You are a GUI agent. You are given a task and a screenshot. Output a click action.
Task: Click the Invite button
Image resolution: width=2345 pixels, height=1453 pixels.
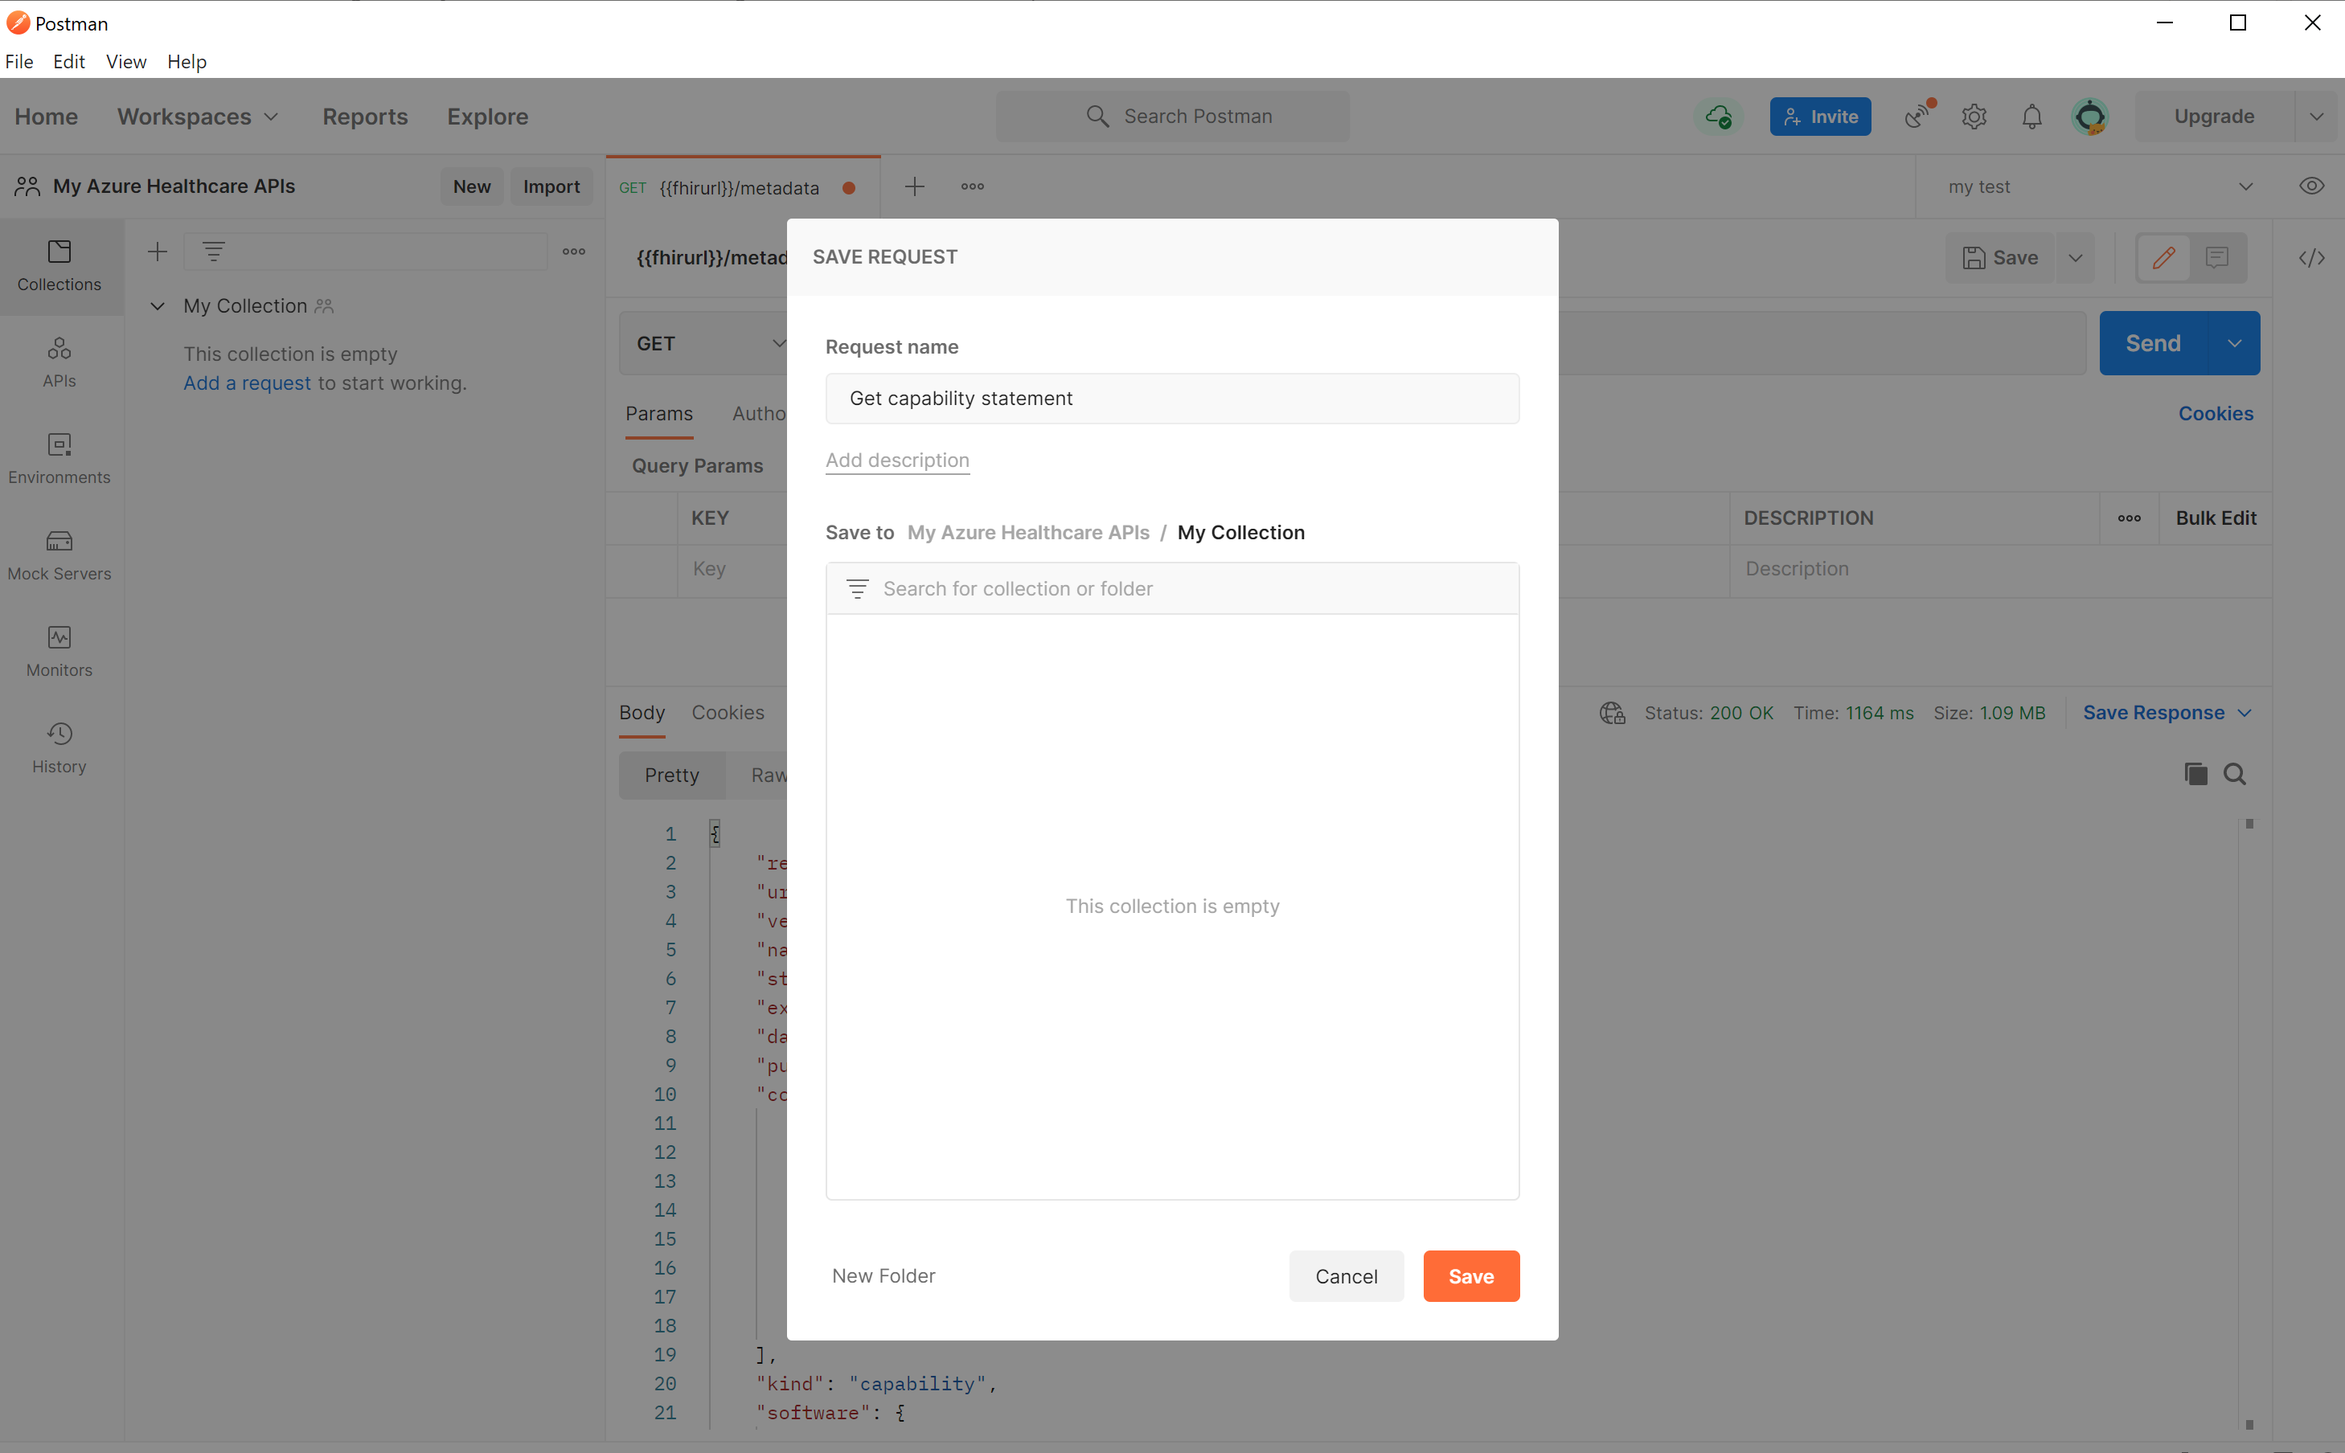tap(1820, 117)
